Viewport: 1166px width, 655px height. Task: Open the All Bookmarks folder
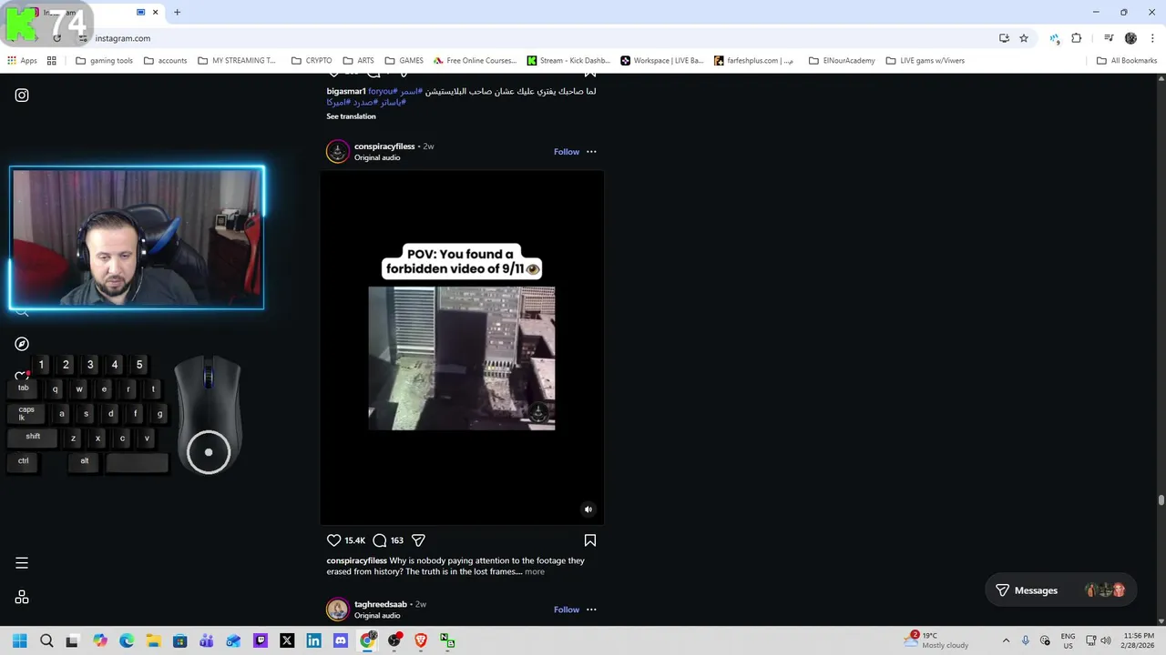point(1127,61)
